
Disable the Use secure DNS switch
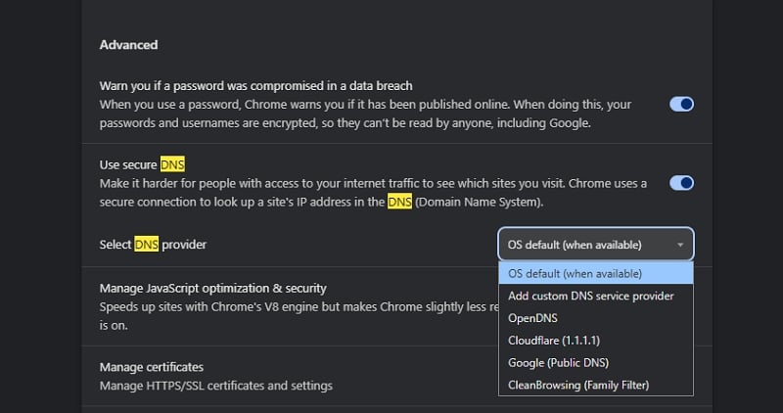click(x=681, y=183)
